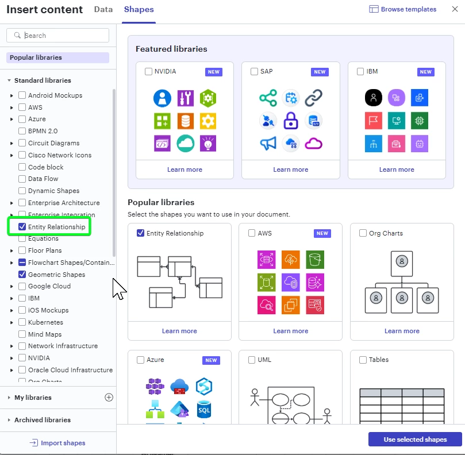Click the NVIDIA teal cloud icon
465x455 pixels.
click(x=185, y=144)
